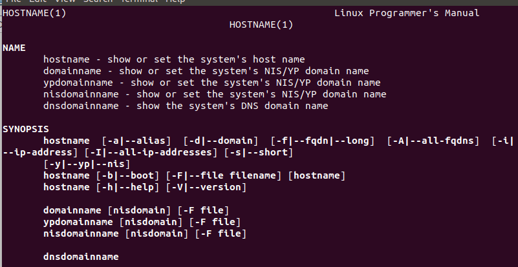Image resolution: width=518 pixels, height=267 pixels.
Task: Open the Edit menu
Action: [x=38, y=1]
